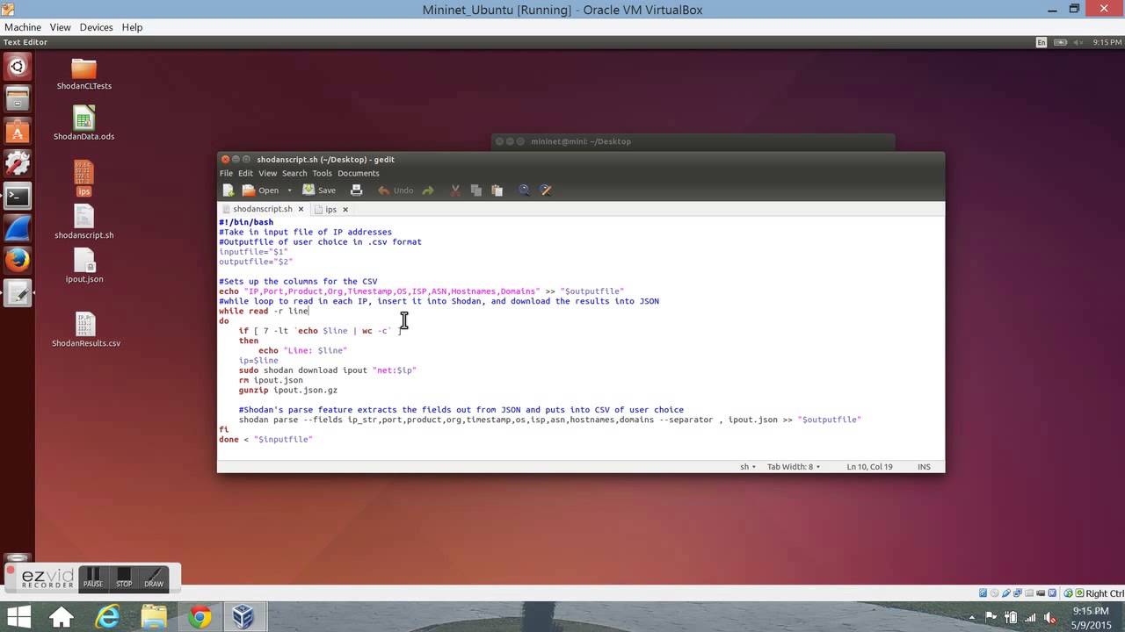This screenshot has height=632, width=1125.
Task: Click the Ln 10, Col 19 status text
Action: coord(869,467)
